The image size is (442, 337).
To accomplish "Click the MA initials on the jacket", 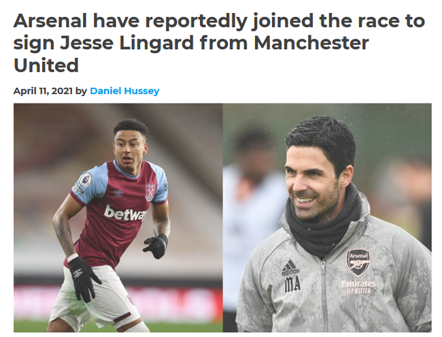I will point(292,285).
